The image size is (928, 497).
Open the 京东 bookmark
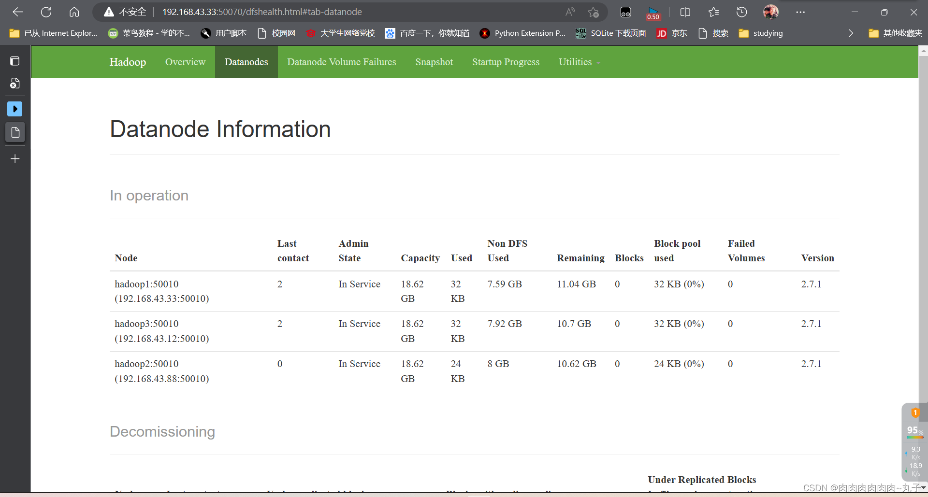tap(672, 33)
